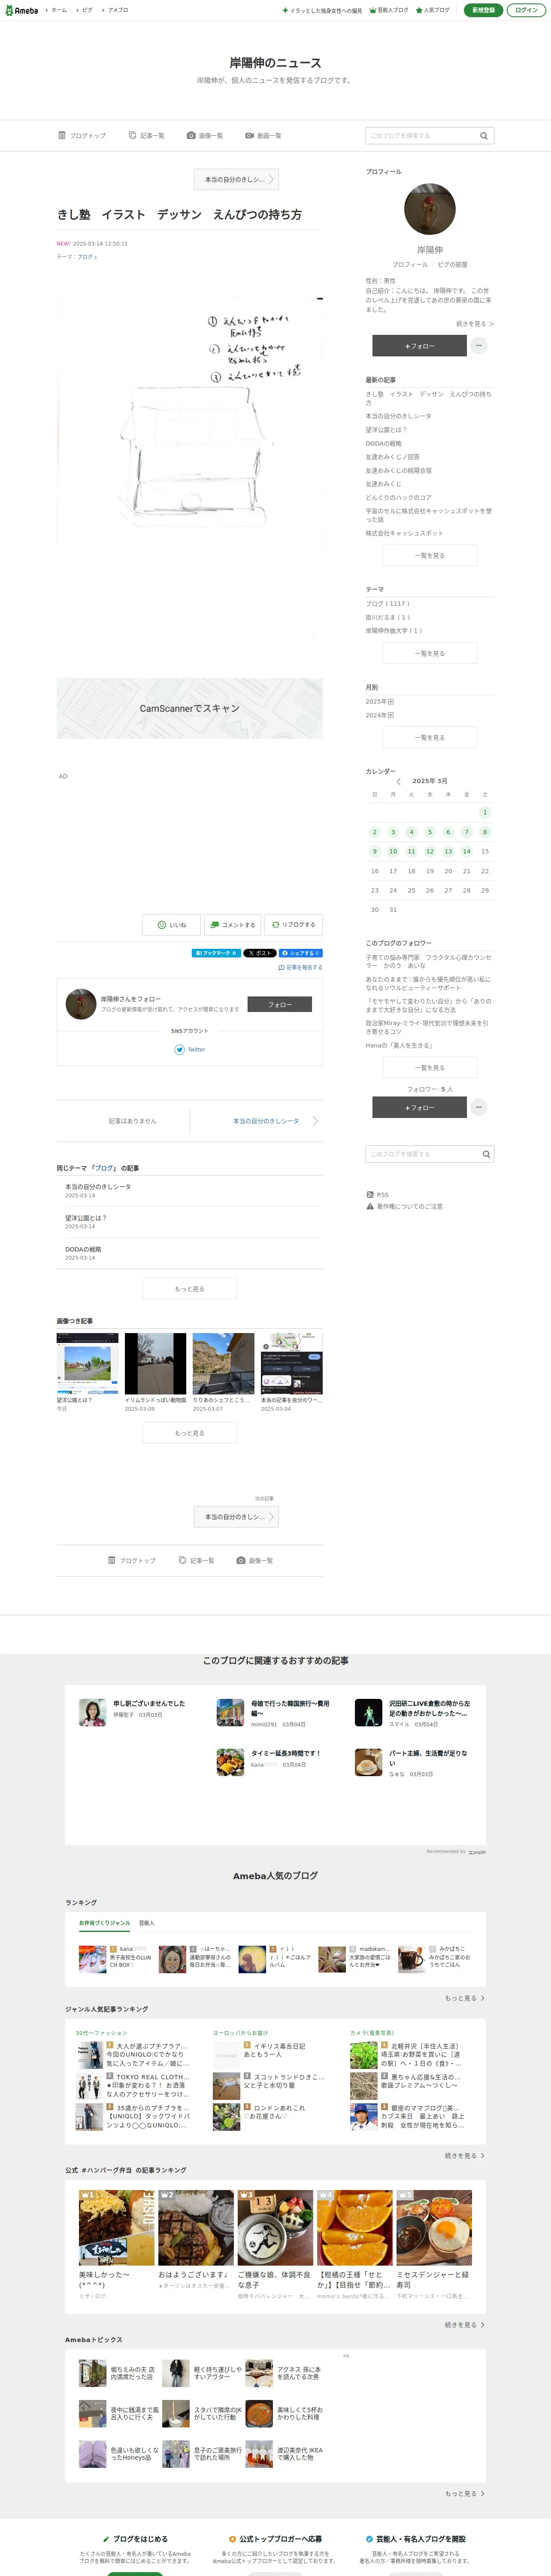Open 芸能人ブログ link in header

(389, 10)
